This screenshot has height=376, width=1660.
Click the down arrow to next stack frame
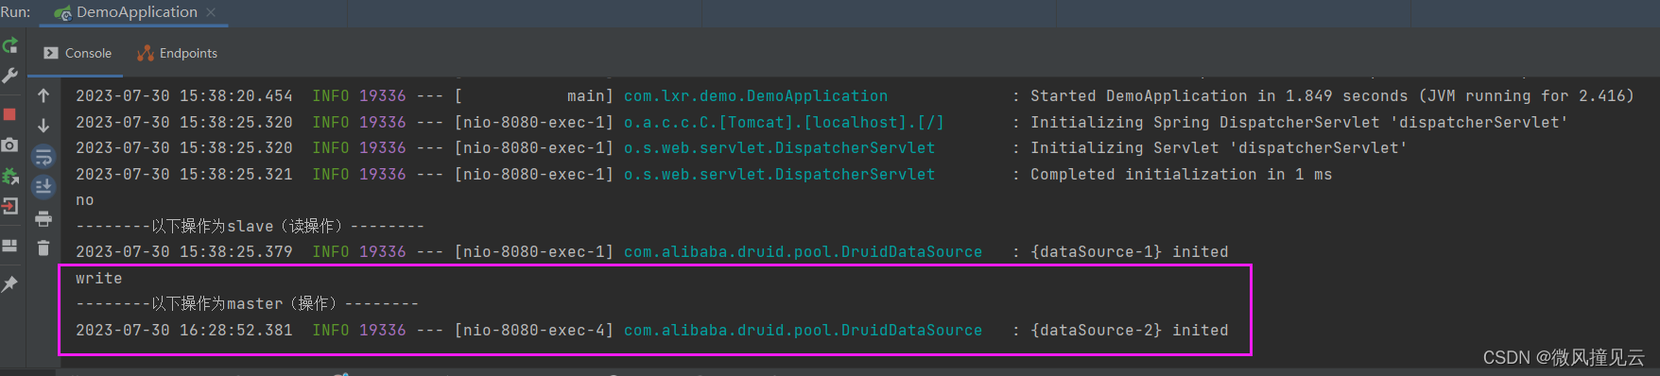43,126
